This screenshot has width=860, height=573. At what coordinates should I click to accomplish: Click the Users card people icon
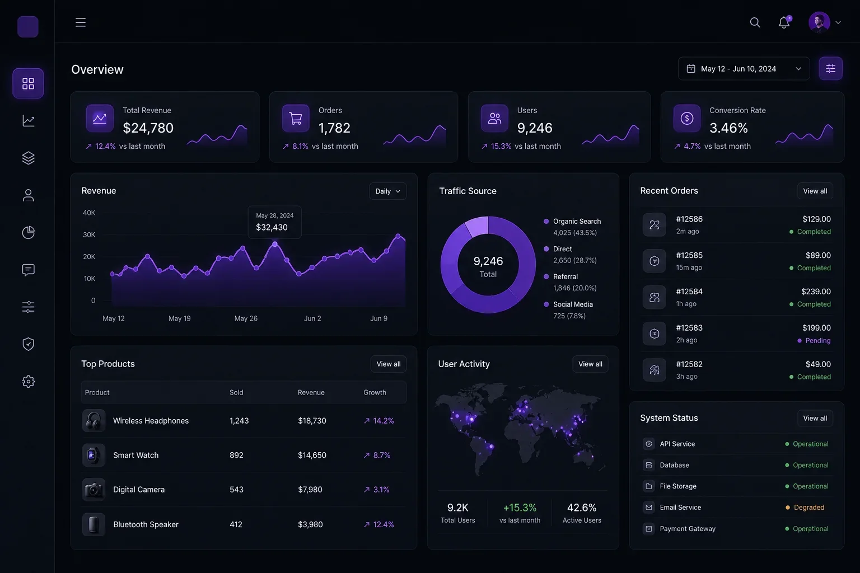tap(494, 119)
